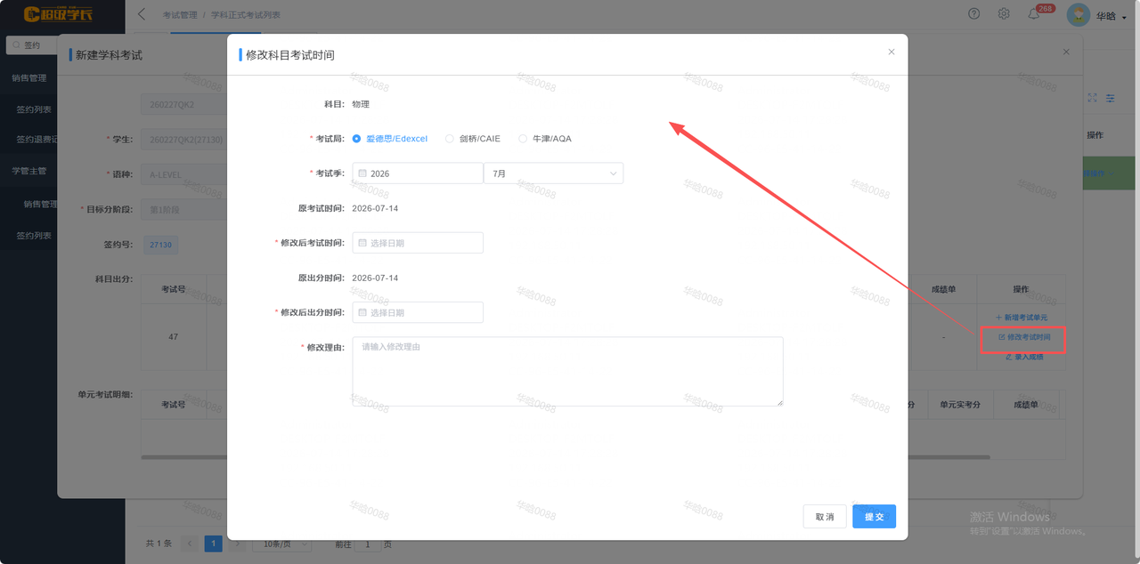Open the settings gear in header

pos(1004,13)
